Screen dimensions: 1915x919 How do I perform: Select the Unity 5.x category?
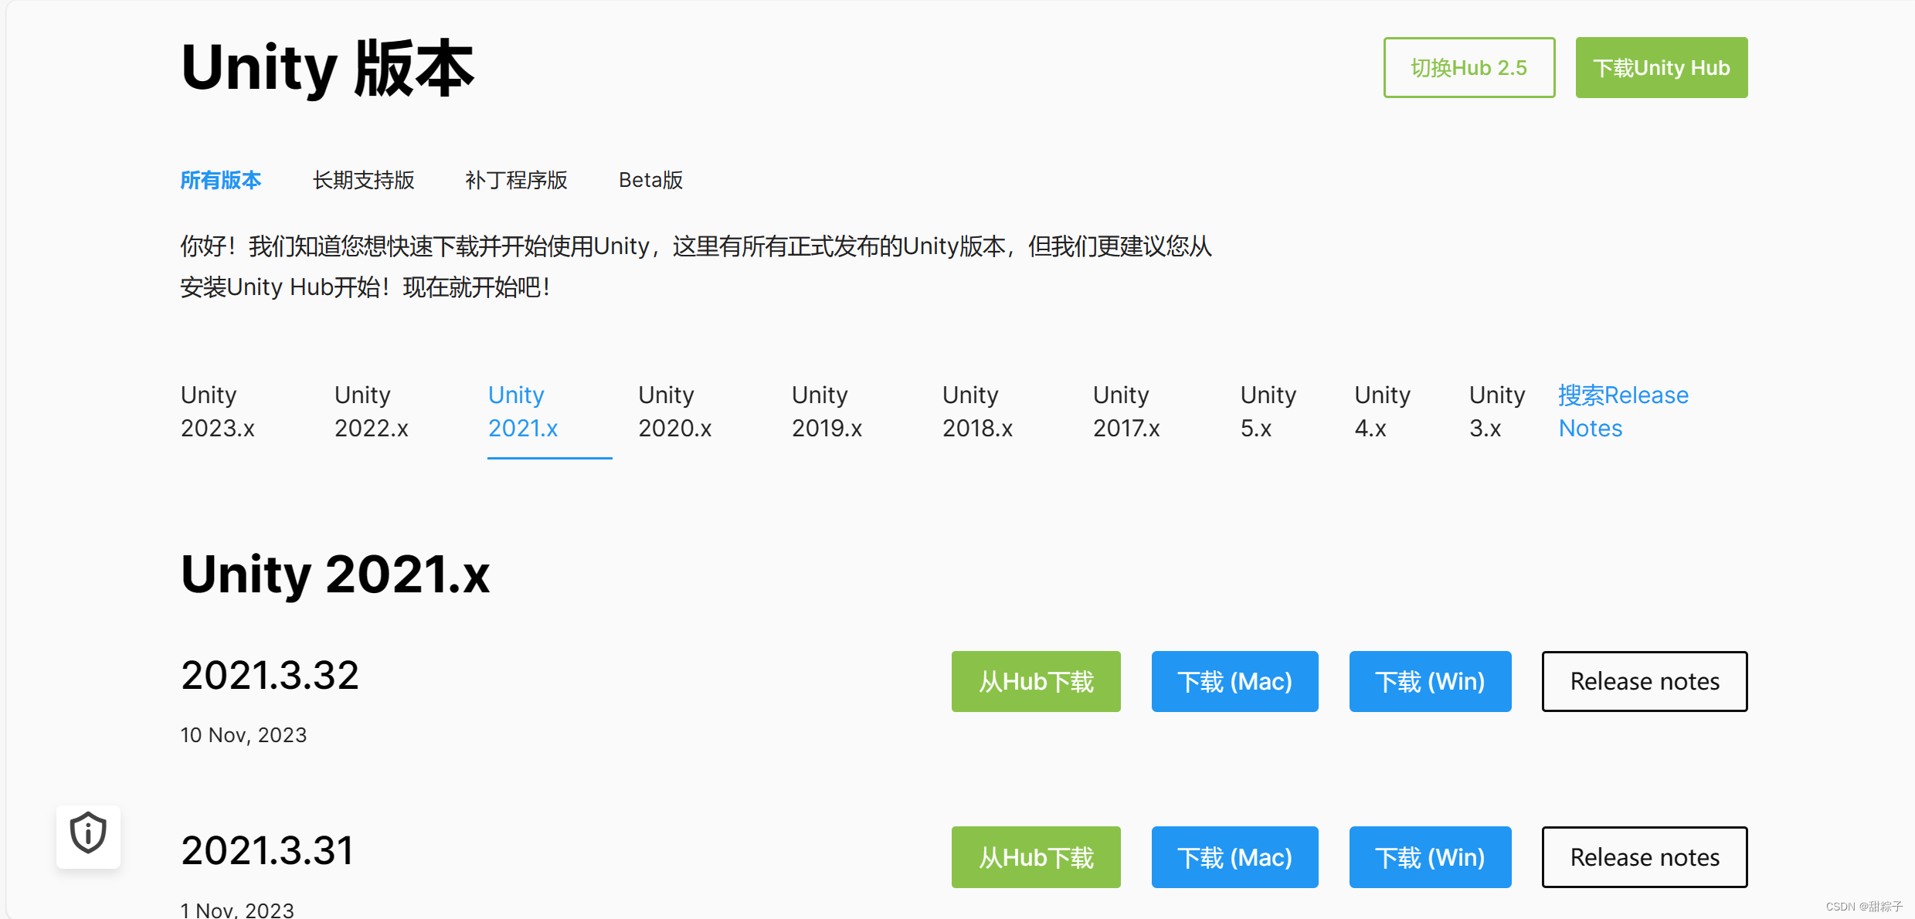(x=1268, y=412)
